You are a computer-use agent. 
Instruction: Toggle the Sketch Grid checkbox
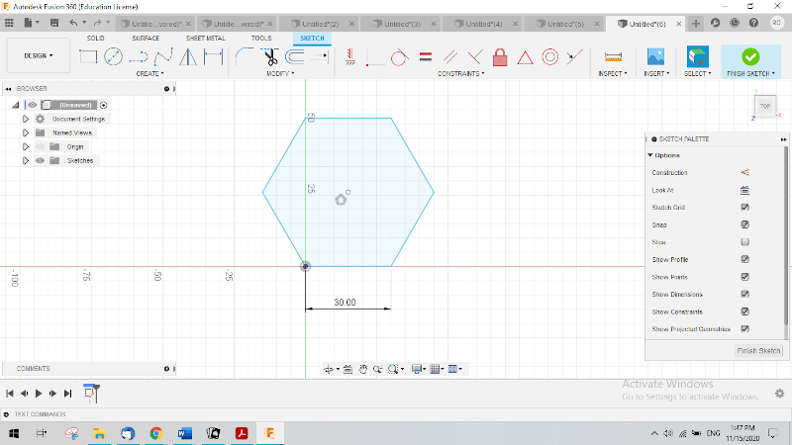pos(744,208)
